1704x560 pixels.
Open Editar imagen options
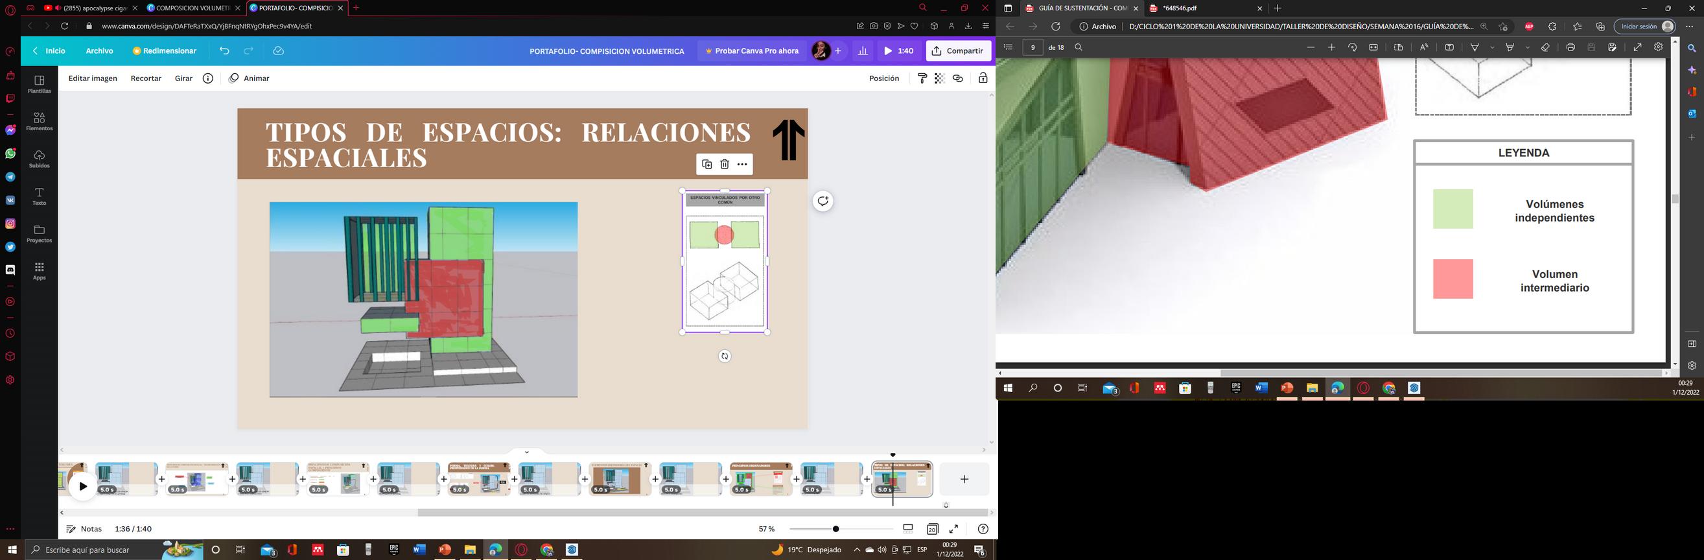(93, 78)
